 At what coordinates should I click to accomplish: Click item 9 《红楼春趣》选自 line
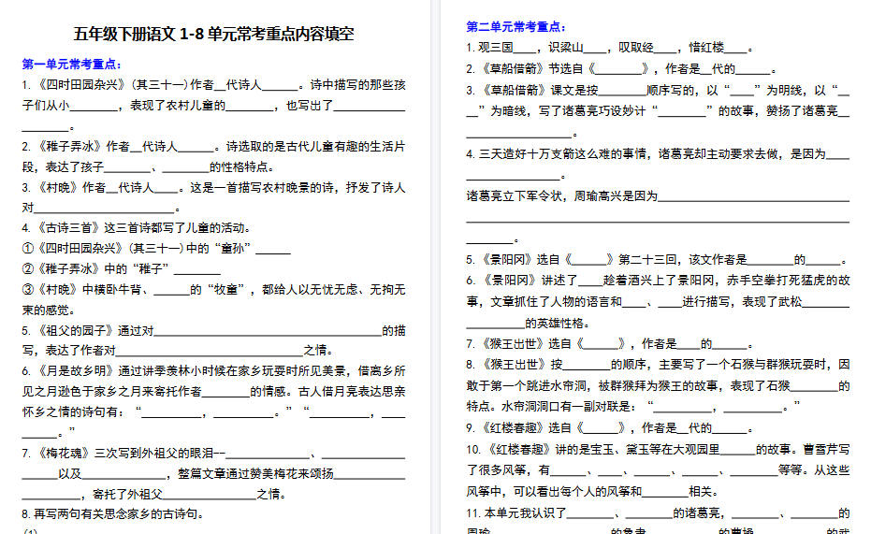point(610,428)
